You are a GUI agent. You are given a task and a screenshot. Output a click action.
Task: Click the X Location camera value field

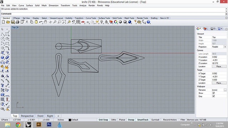pos(219,57)
